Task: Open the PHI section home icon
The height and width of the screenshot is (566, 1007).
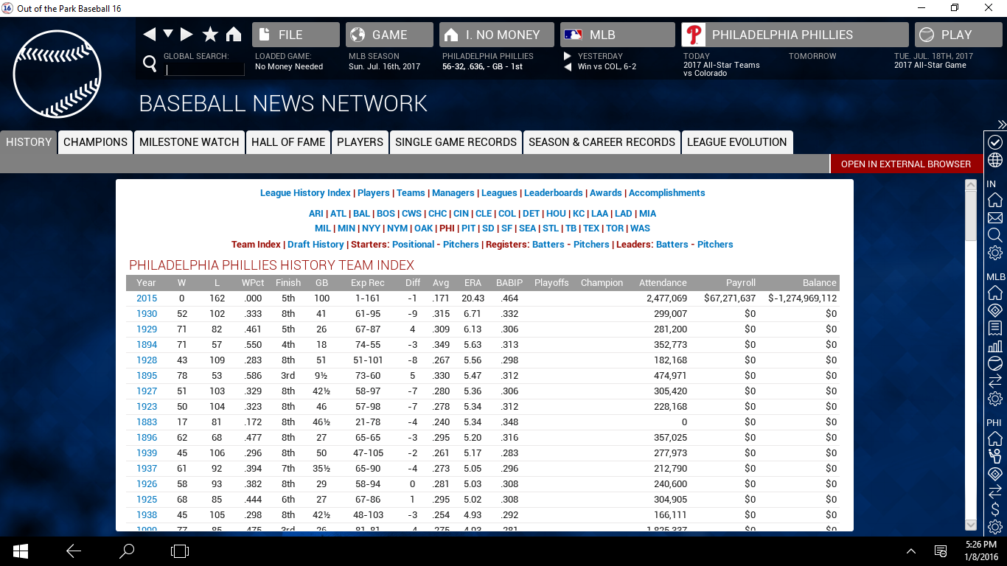Action: pyautogui.click(x=995, y=439)
